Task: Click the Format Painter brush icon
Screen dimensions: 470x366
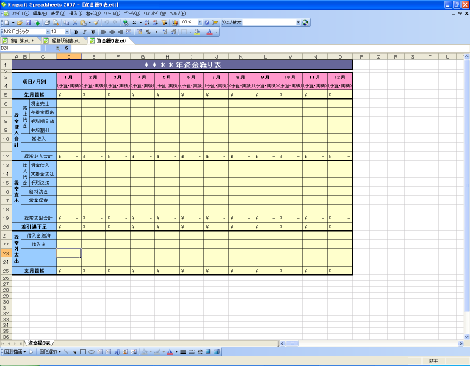Action: click(96, 23)
